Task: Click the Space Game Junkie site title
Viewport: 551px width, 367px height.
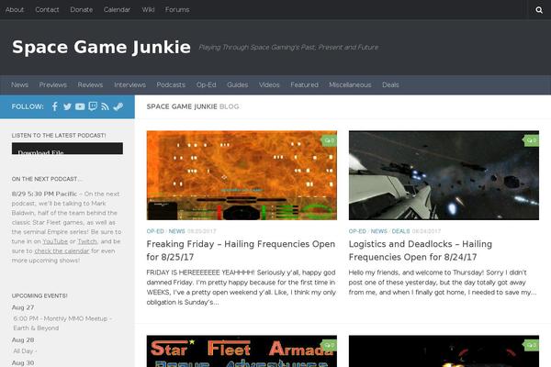Action: click(x=101, y=48)
